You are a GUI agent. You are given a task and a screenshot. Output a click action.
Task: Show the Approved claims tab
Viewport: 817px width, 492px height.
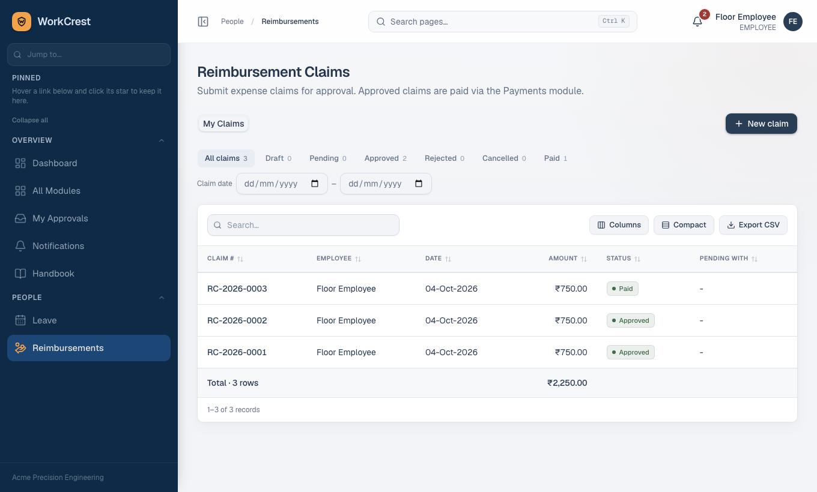tap(386, 158)
